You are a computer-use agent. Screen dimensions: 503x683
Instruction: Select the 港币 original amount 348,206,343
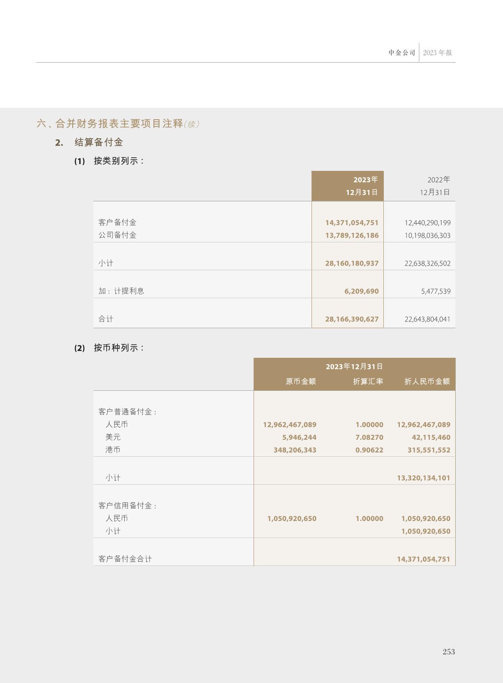[295, 450]
